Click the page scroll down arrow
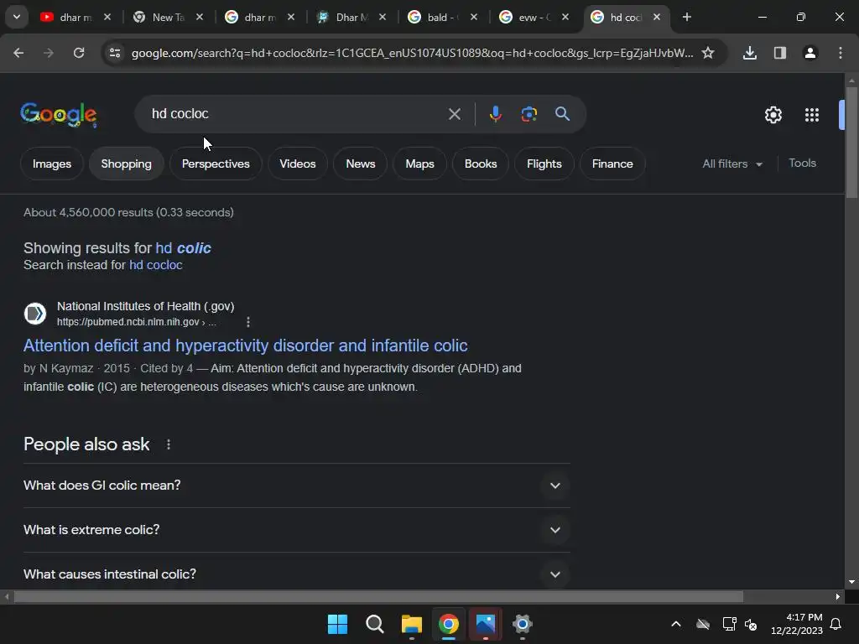This screenshot has height=644, width=859. click(x=851, y=582)
